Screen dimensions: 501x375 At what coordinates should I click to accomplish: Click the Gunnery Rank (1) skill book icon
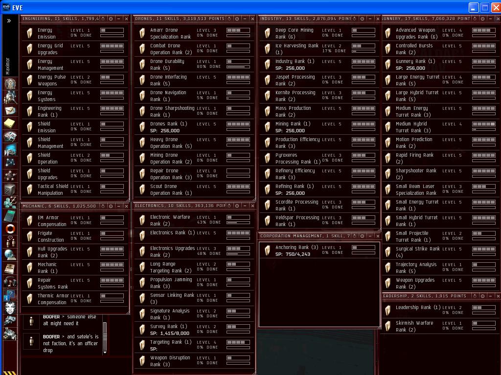388,64
